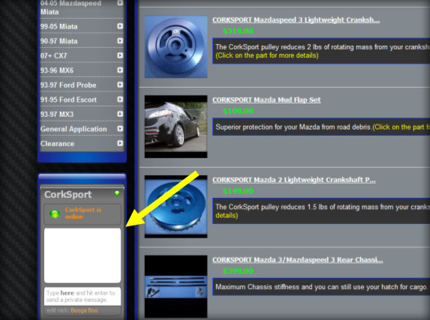Image resolution: width=430 pixels, height=320 pixels.
Task: Expand the 07+ CX7 arrow
Action: 120,55
